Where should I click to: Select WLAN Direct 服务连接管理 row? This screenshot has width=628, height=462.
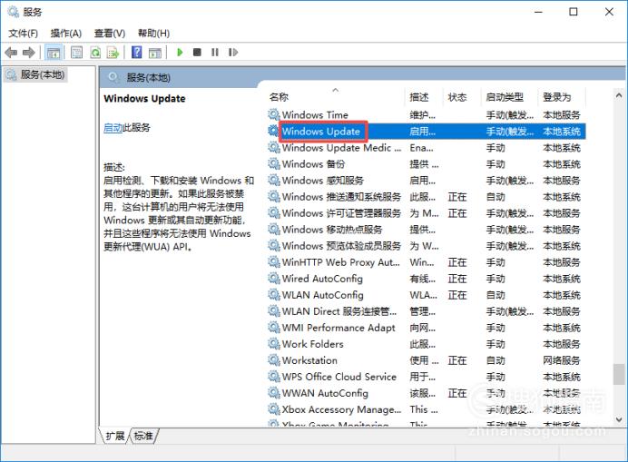click(426, 311)
